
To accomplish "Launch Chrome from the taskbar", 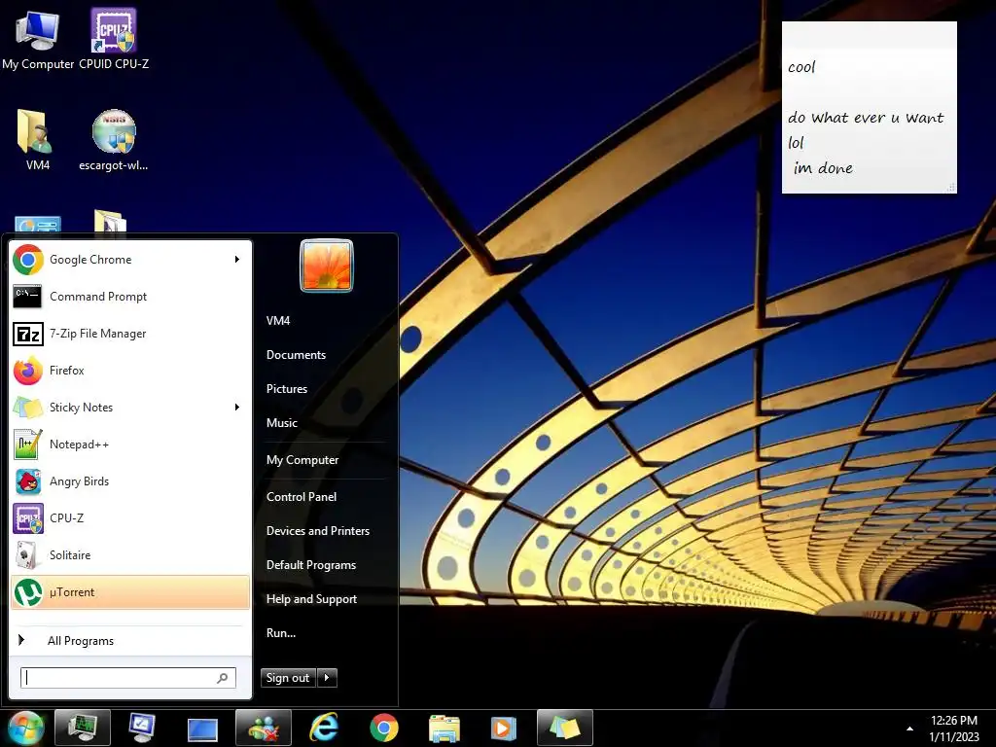I will pyautogui.click(x=384, y=728).
